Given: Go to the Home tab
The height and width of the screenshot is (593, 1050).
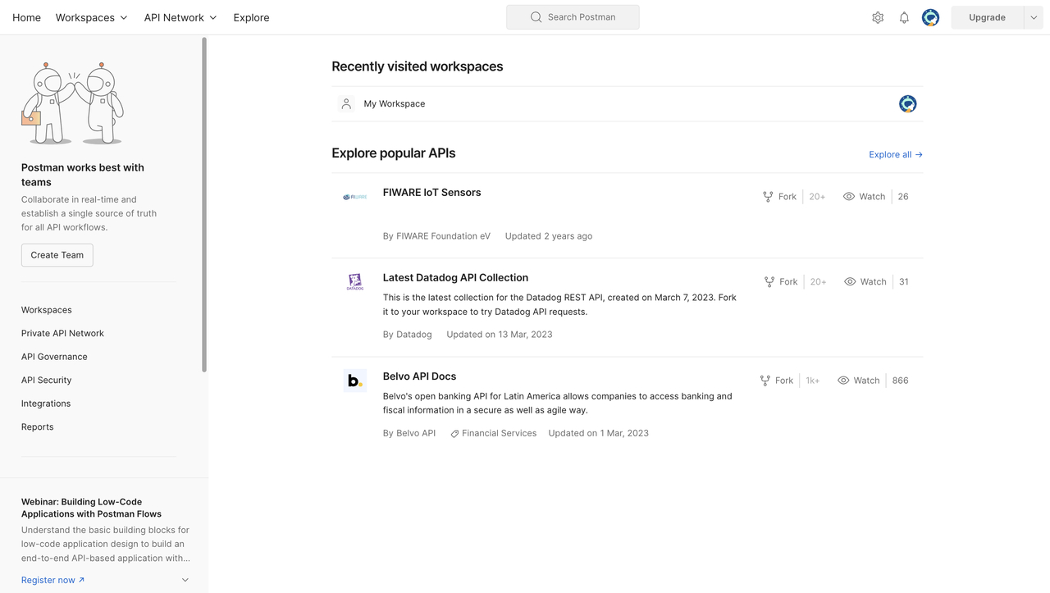Looking at the screenshot, I should [x=26, y=17].
